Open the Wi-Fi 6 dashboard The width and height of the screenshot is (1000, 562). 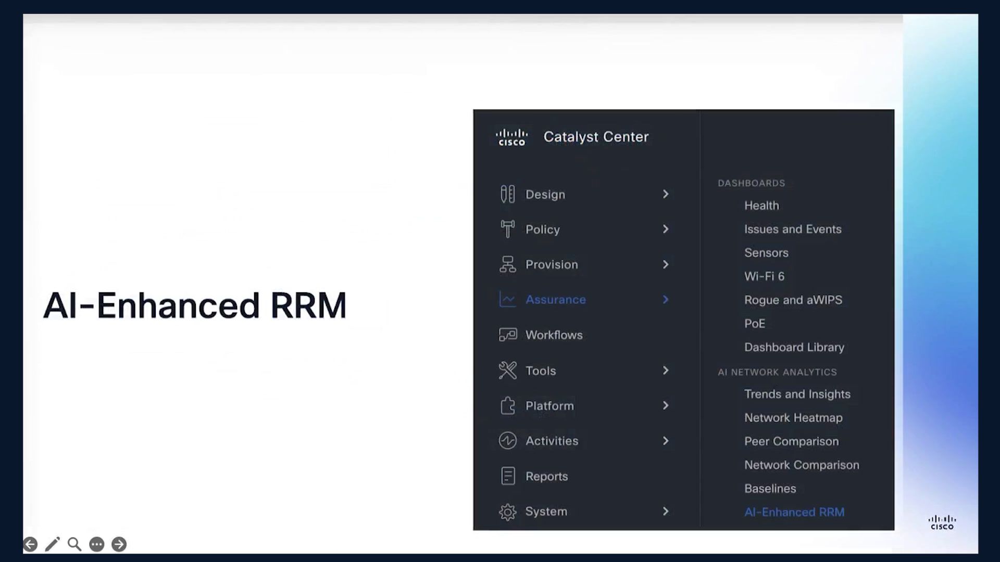(x=764, y=276)
